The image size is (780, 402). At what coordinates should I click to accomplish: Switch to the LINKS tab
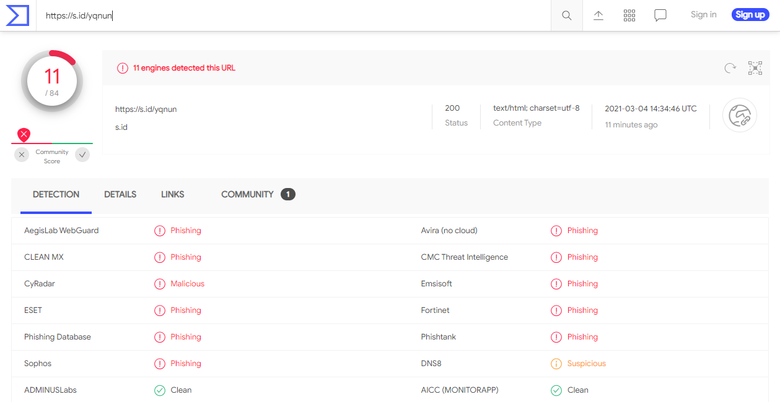pyautogui.click(x=172, y=194)
